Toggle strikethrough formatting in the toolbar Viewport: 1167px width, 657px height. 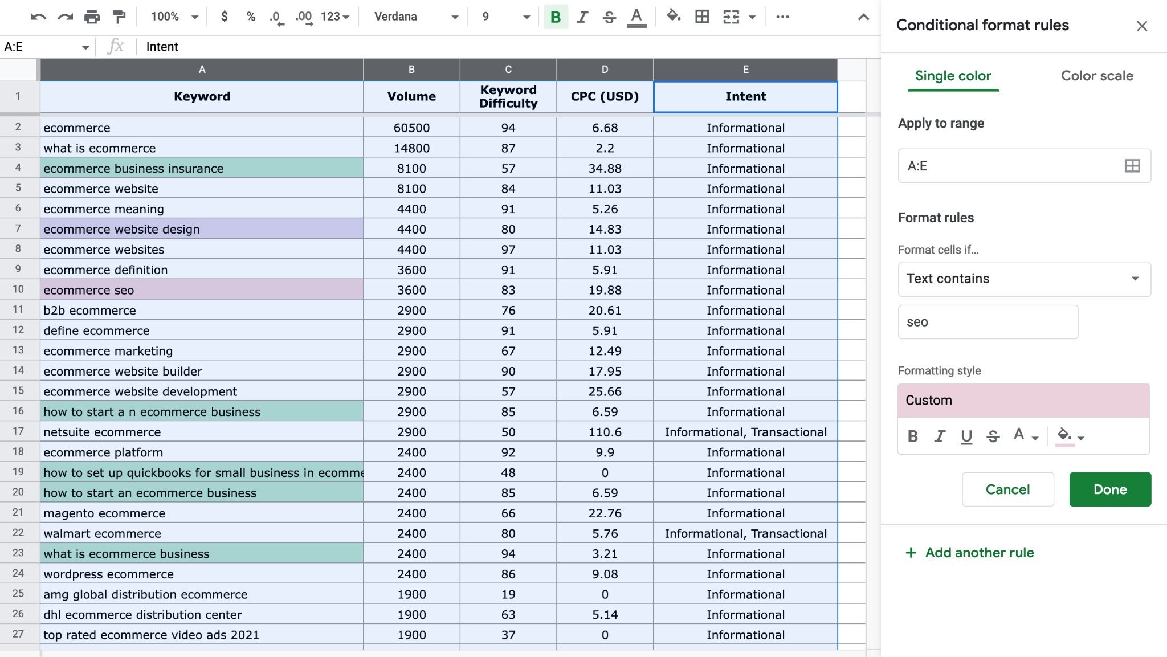pyautogui.click(x=609, y=17)
